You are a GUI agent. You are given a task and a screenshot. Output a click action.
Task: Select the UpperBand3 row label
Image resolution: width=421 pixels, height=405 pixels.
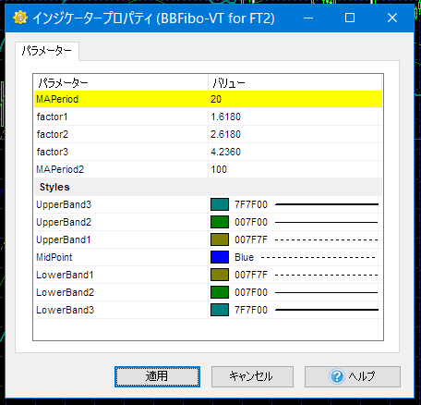click(64, 204)
